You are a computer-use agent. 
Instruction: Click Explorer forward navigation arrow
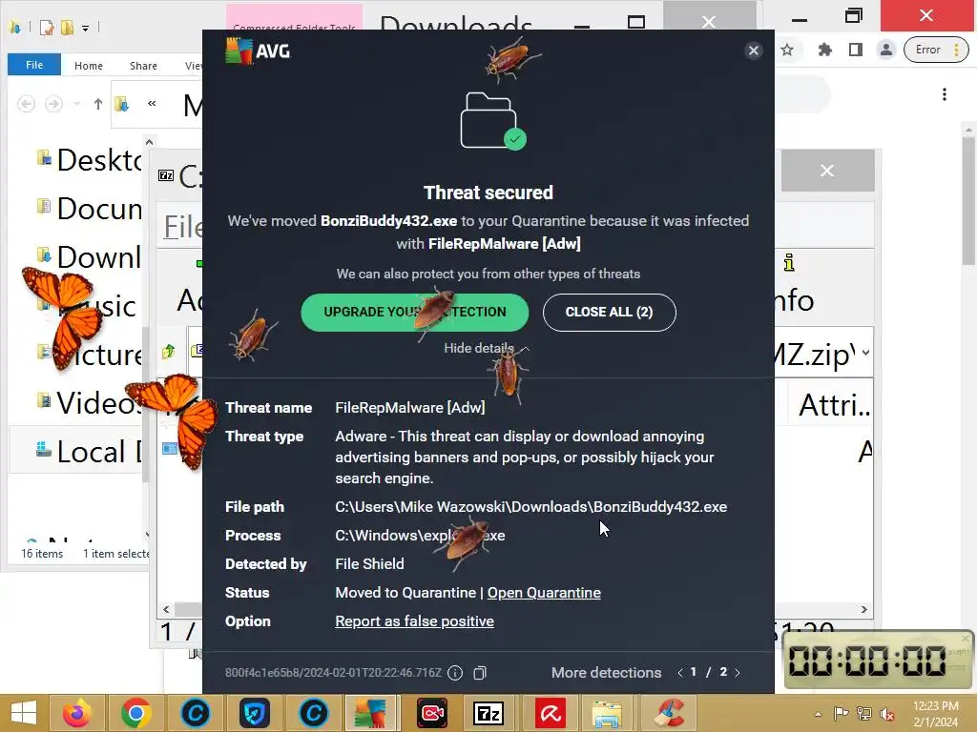click(x=53, y=103)
